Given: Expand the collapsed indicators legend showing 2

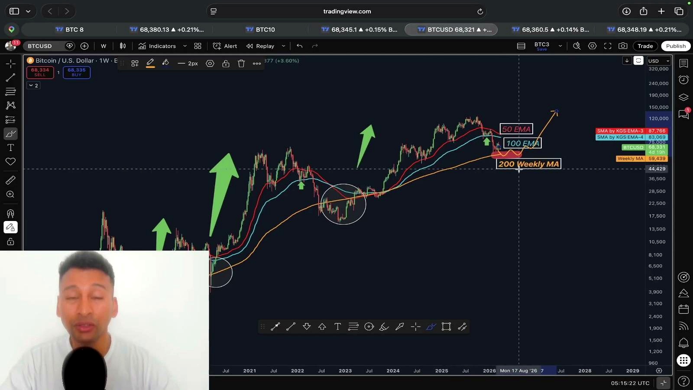Looking at the screenshot, I should point(33,85).
